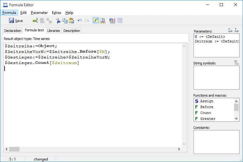Open the Description tab
This screenshot has height=162, width=243.
pyautogui.click(x=72, y=31)
